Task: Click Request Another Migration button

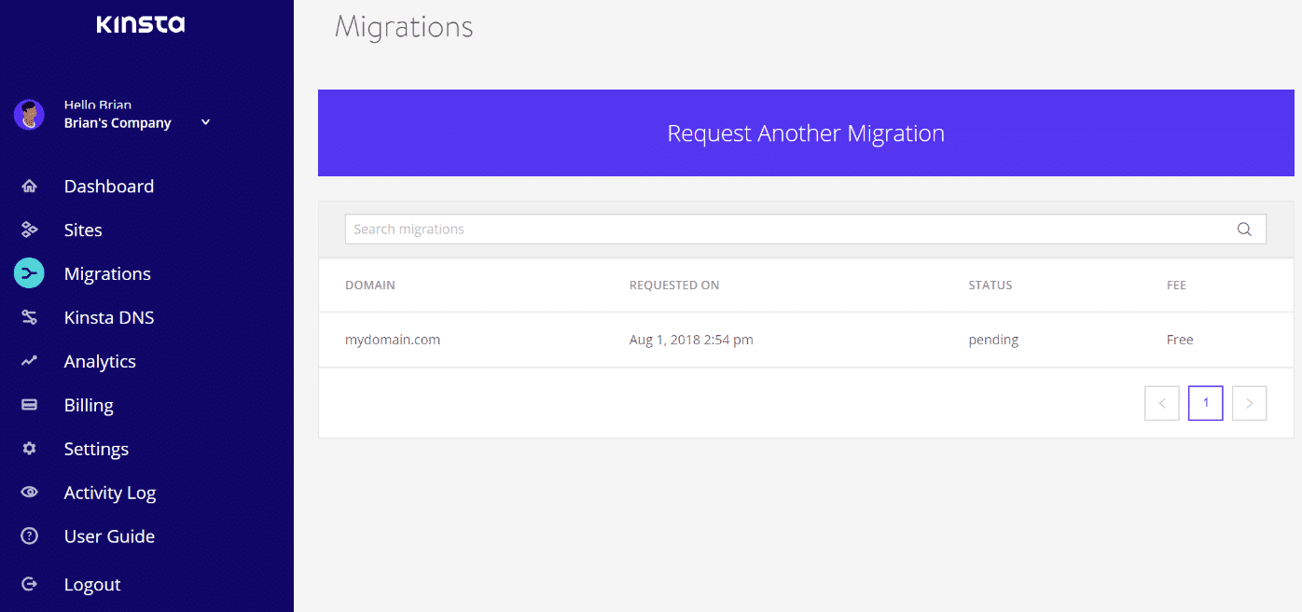Action: point(806,132)
